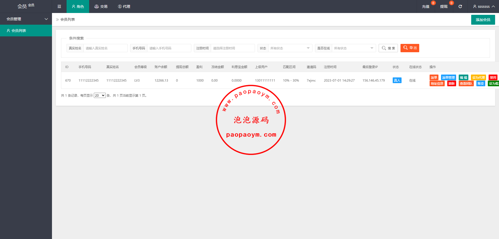Click the refresh icon in top bar
The height and width of the screenshot is (239, 499).
coord(460,6)
